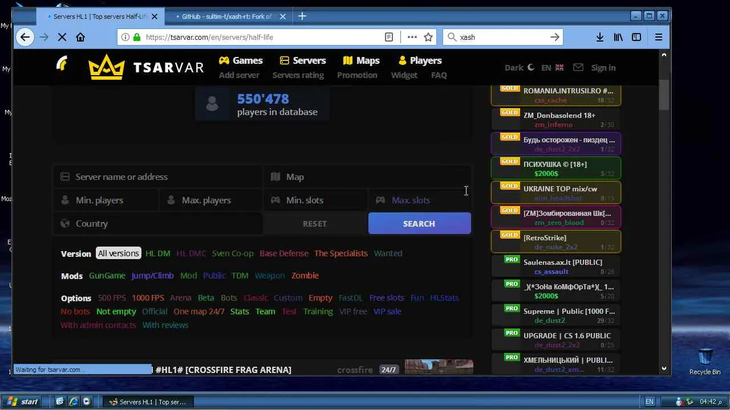The height and width of the screenshot is (410, 730).
Task: Show the browser sidebar
Action: [636, 37]
